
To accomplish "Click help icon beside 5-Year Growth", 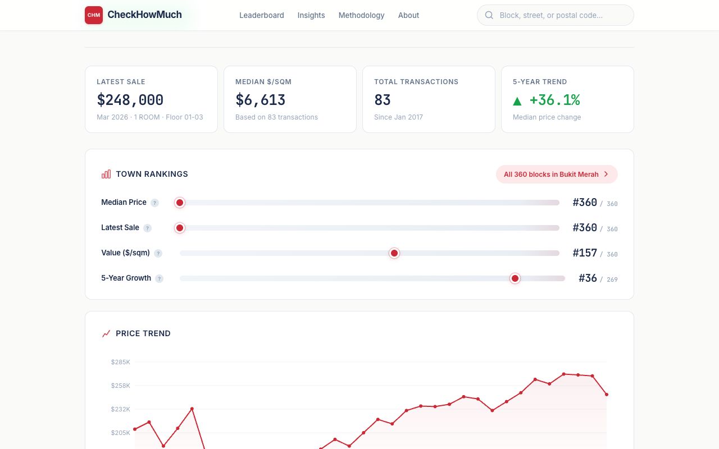I will click(x=160, y=278).
